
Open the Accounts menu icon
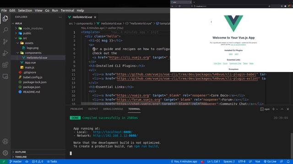(x=5, y=141)
